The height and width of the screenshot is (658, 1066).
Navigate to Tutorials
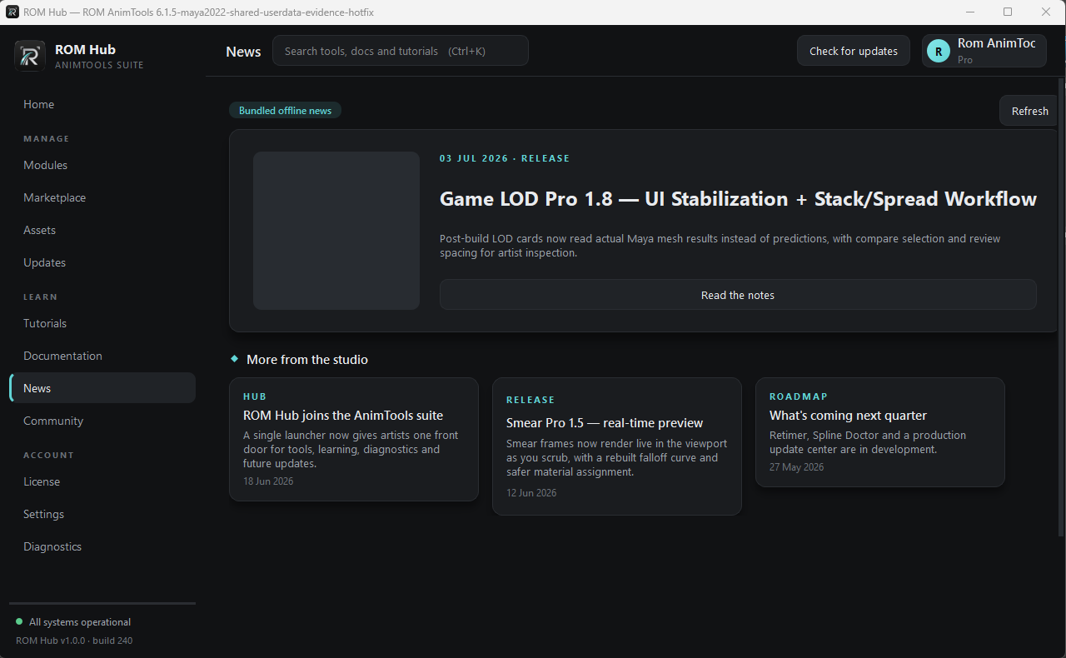(102, 323)
